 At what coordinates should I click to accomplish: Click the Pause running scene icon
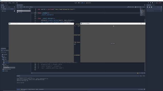[151, 3]
